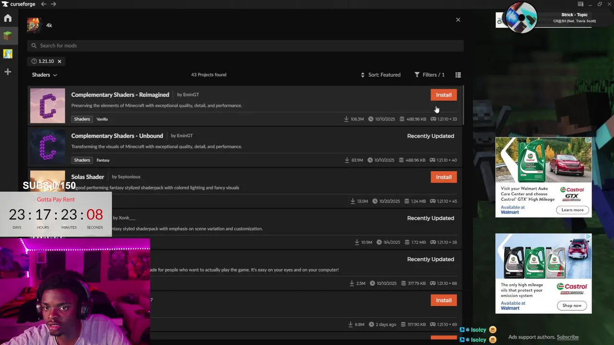
Task: Switch to list view layout icon
Action: pyautogui.click(x=458, y=75)
